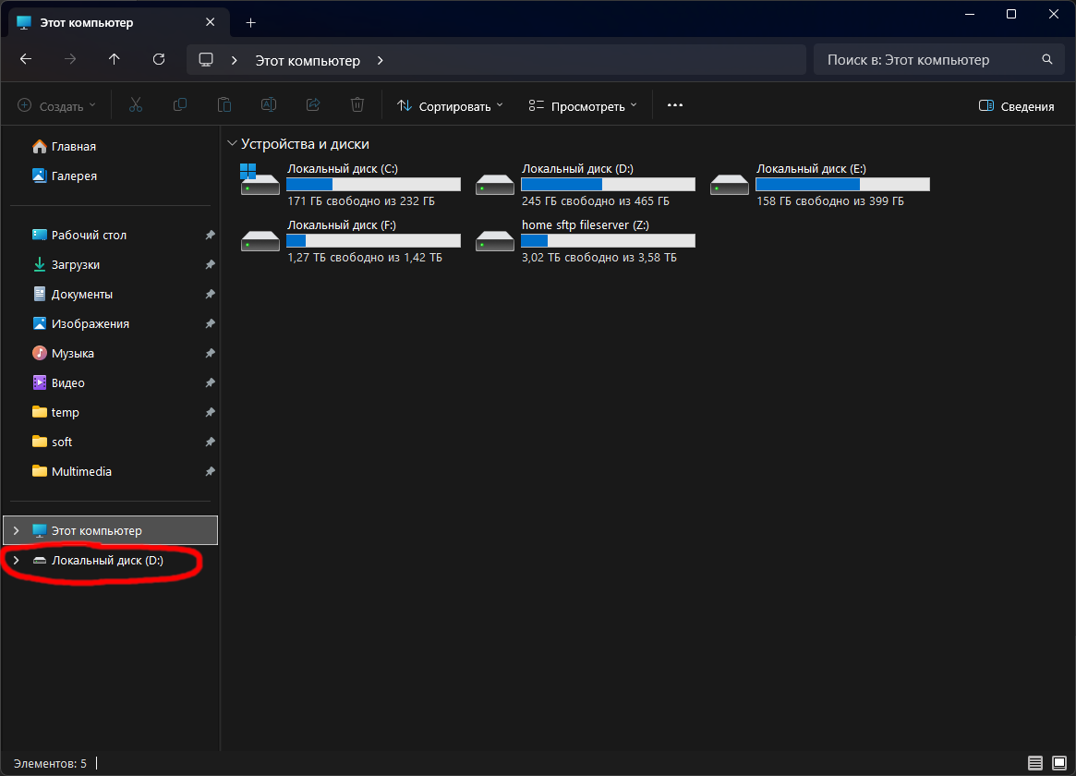Open the Создать dropdown
Viewport: 1076px width, 776px height.
coord(56,105)
